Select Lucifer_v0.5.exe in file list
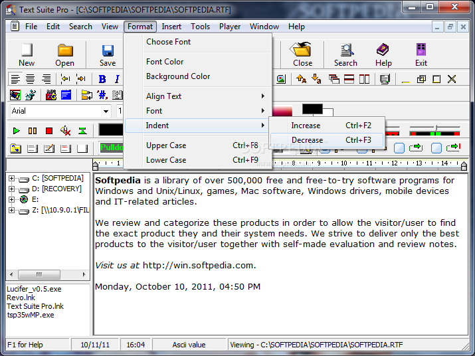Screen dimensions: 475x356 [x=34, y=289]
